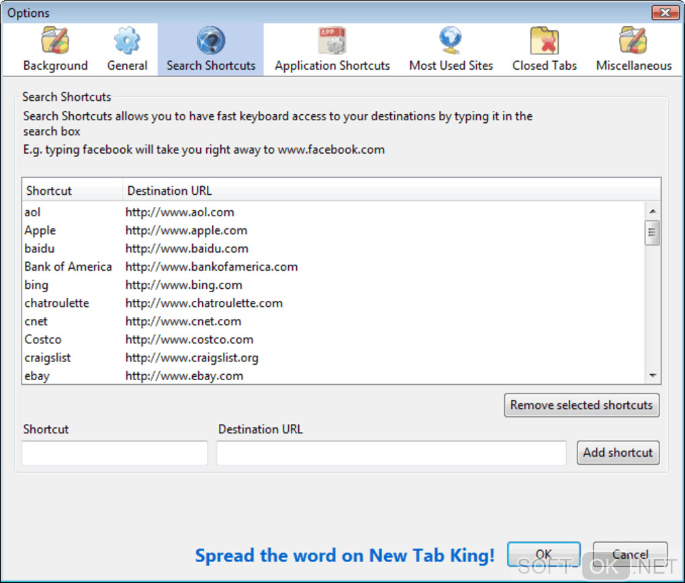Switch to the Miscellaneous tab label
The image size is (685, 583).
(633, 66)
